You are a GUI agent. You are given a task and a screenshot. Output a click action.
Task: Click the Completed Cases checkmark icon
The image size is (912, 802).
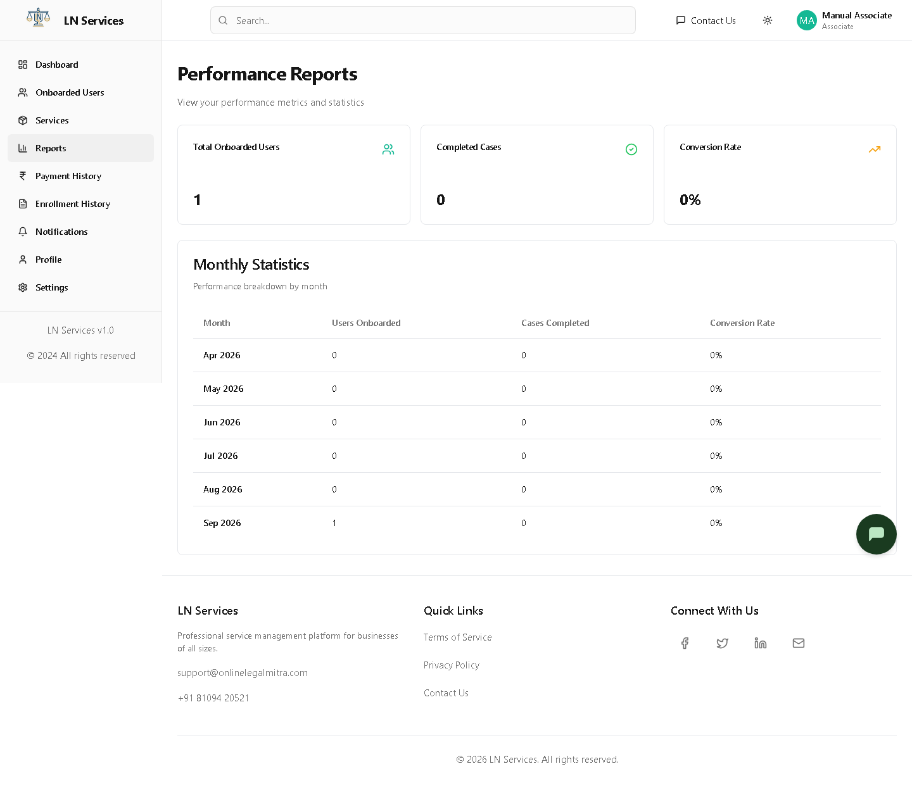(x=631, y=149)
